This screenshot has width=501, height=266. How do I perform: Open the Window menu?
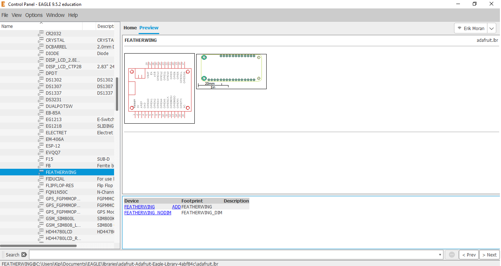(x=55, y=15)
